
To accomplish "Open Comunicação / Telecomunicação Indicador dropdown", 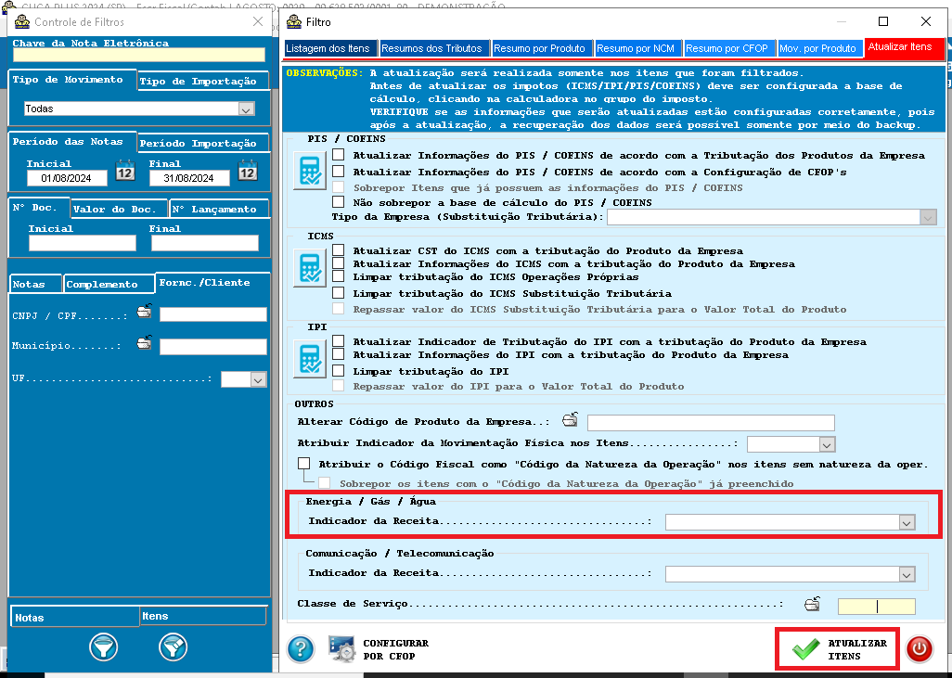I will click(x=907, y=575).
